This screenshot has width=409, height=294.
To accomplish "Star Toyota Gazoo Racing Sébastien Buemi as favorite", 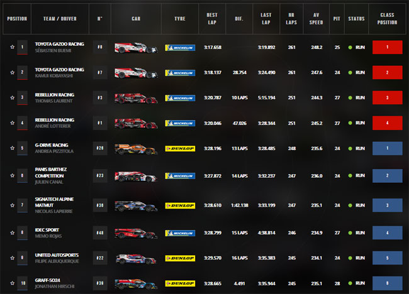I will coord(12,47).
